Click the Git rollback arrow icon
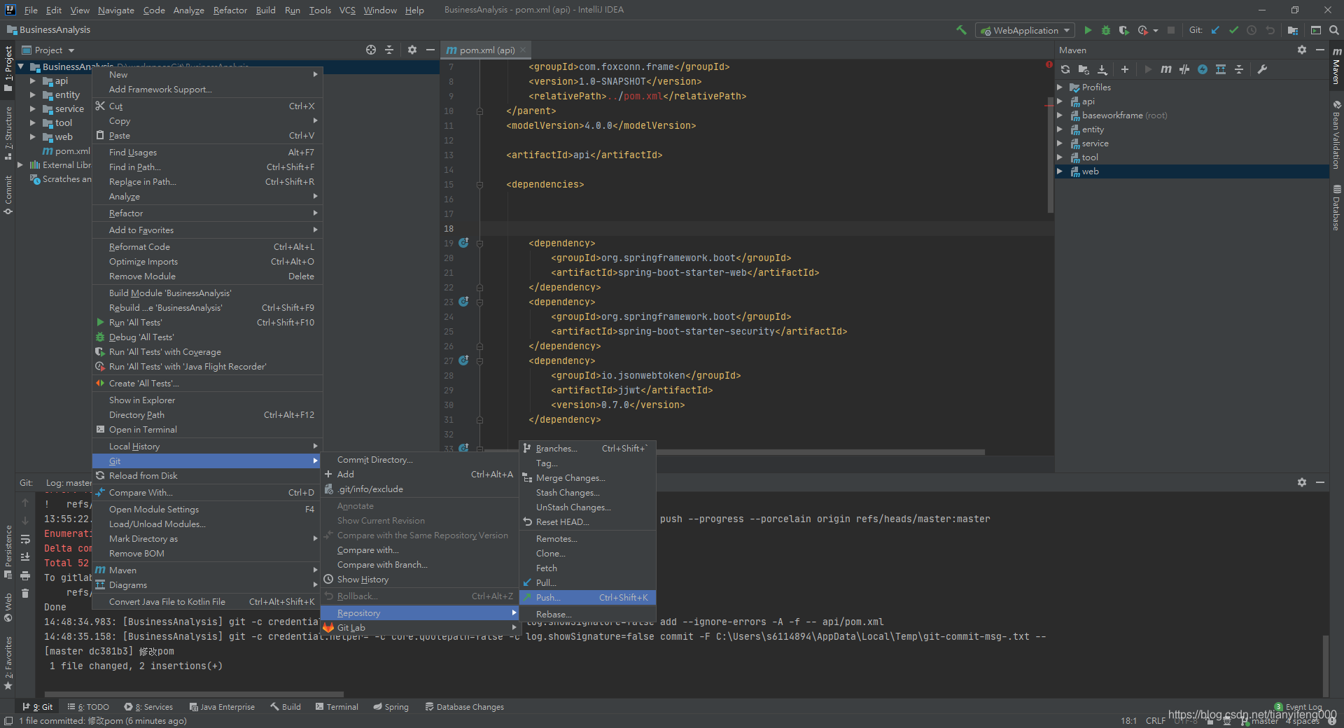The image size is (1344, 728). coord(1270,30)
